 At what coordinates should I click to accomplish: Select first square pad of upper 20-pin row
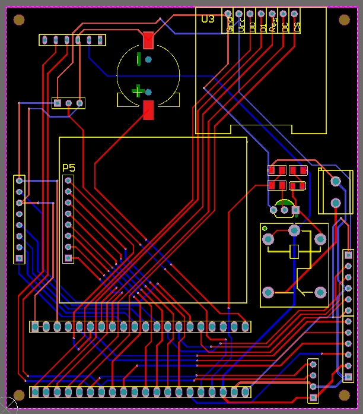(35, 327)
